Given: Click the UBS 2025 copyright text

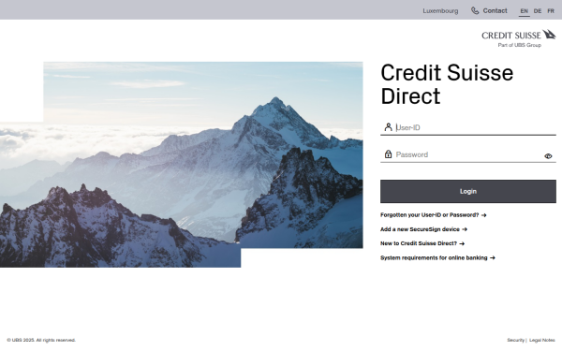Looking at the screenshot, I should coord(41,341).
